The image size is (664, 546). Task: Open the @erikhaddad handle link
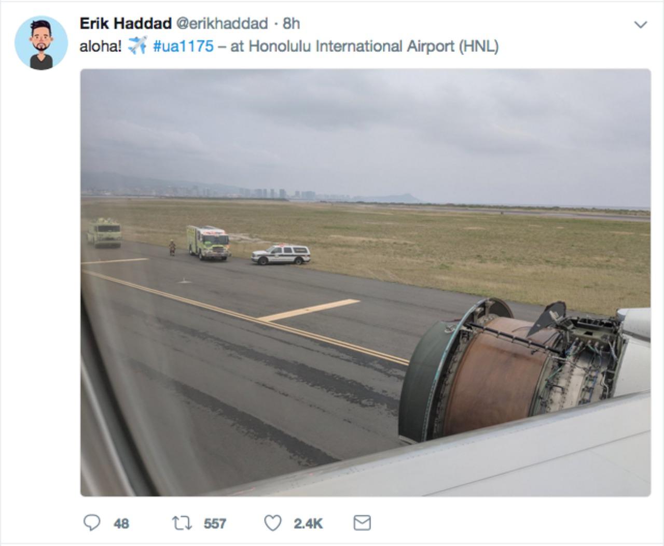click(222, 23)
